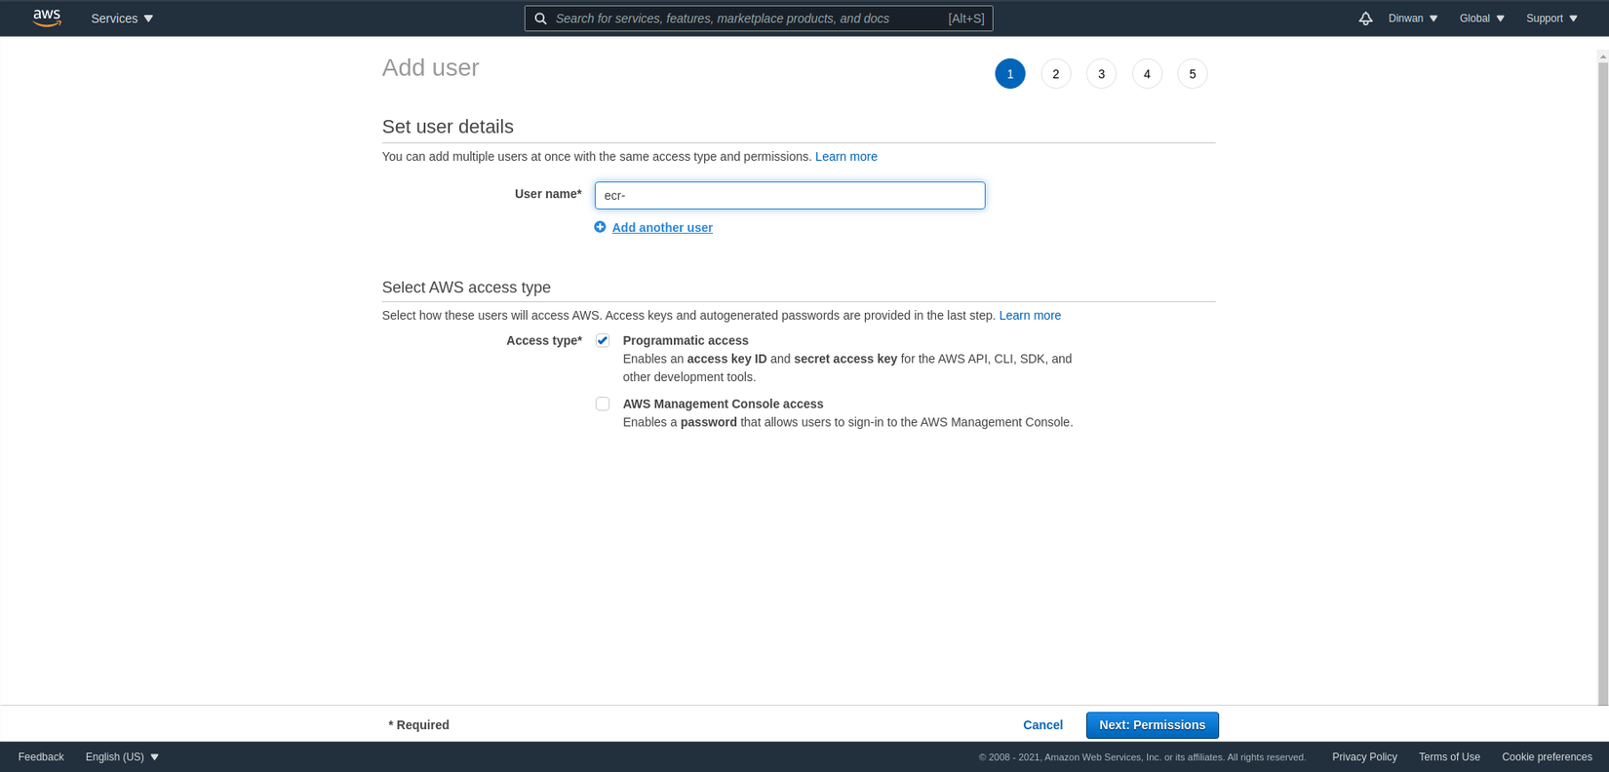
Task: Go to wizard step 1
Action: [x=1010, y=74]
